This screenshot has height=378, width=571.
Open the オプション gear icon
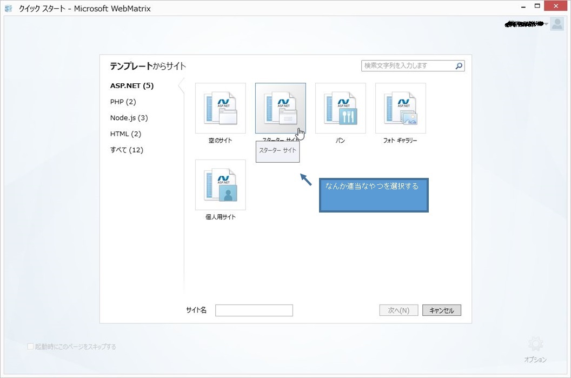click(535, 344)
